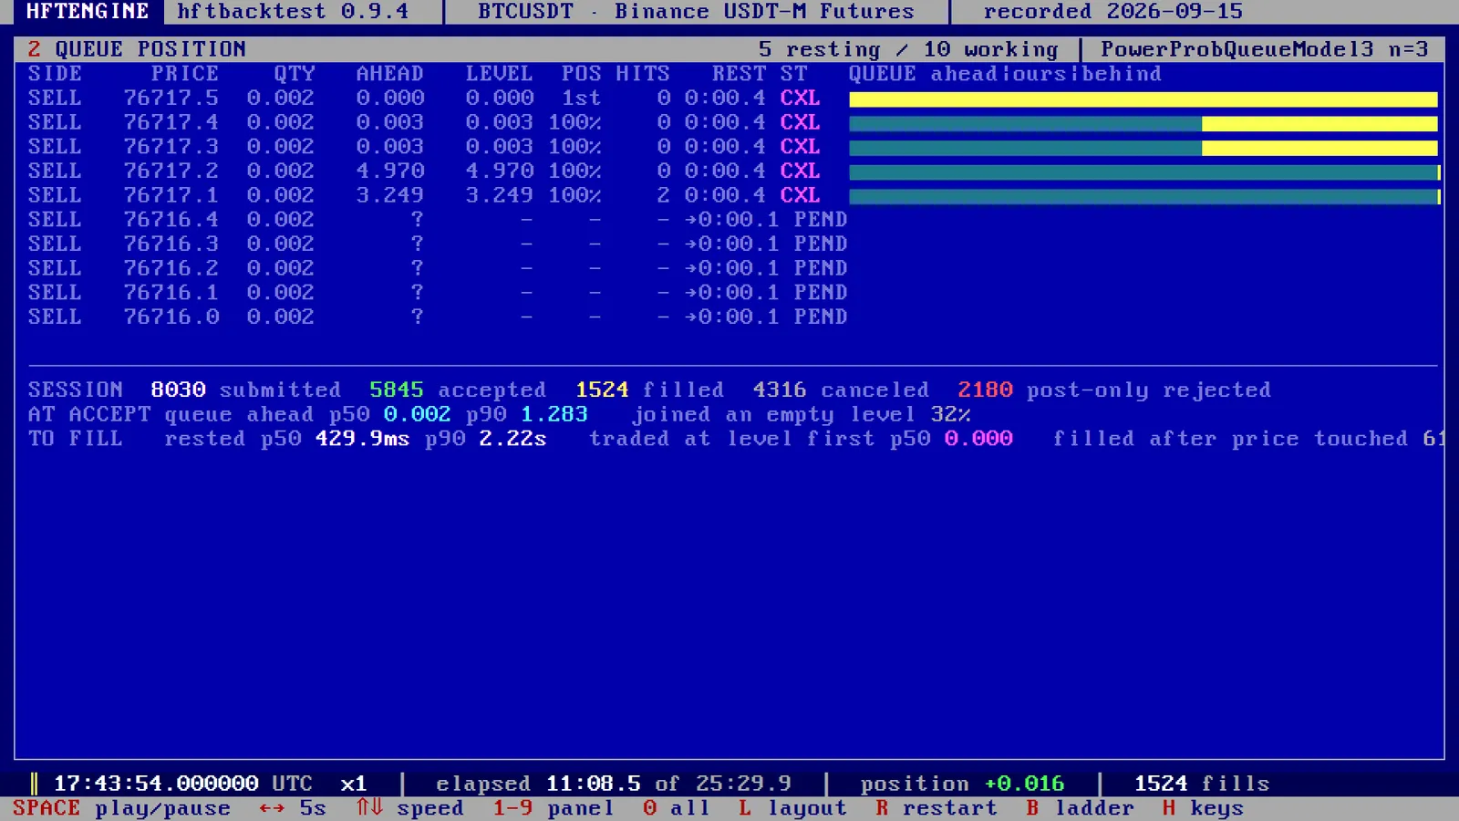Select the 0 all panels shortcut
The height and width of the screenshot is (821, 1459).
coord(676,808)
